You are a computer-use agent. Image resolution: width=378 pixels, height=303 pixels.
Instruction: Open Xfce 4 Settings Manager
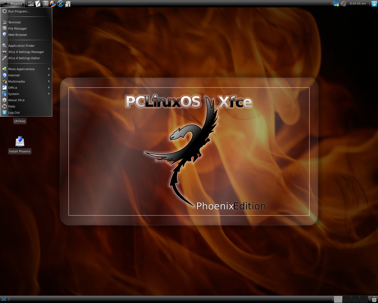coord(26,52)
